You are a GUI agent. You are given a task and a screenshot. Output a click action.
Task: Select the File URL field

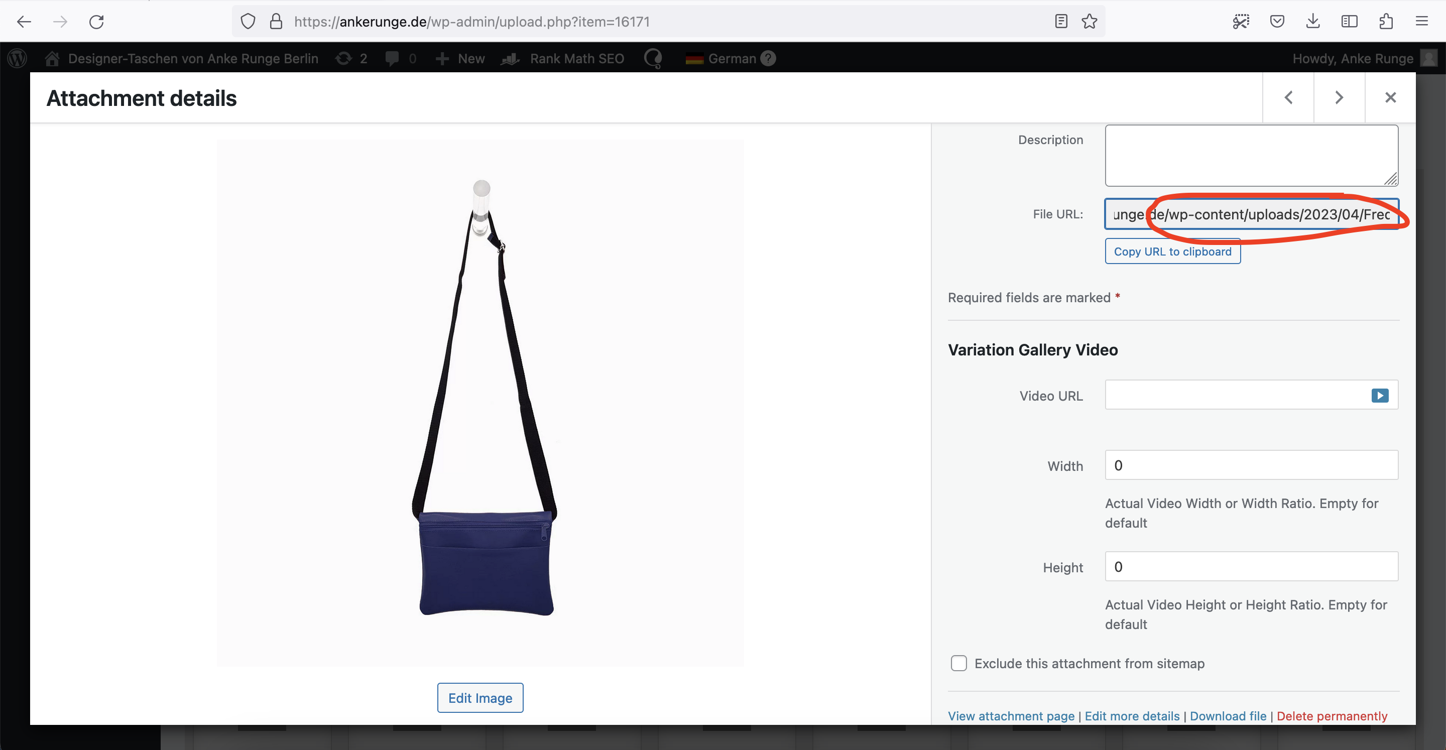1251,214
